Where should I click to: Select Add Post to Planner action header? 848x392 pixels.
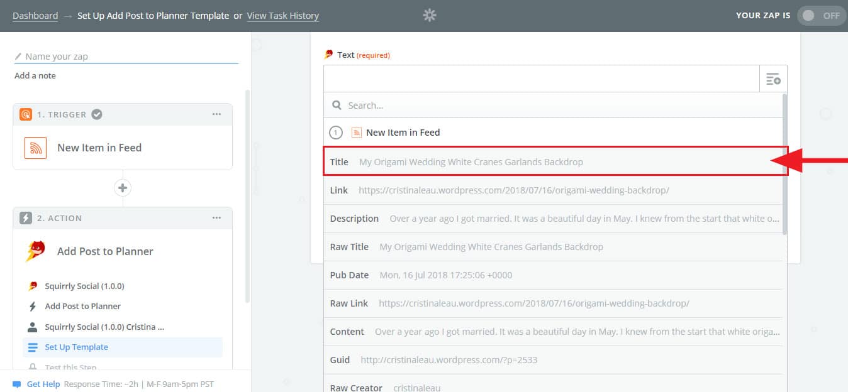[105, 251]
